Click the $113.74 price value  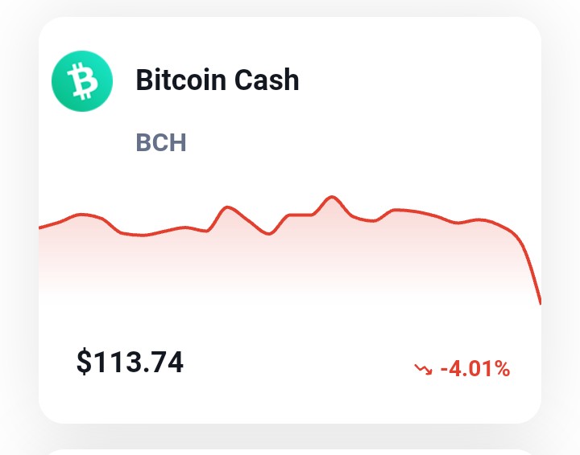pos(130,362)
